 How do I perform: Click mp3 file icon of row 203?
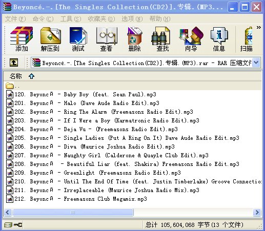[x=10, y=120]
